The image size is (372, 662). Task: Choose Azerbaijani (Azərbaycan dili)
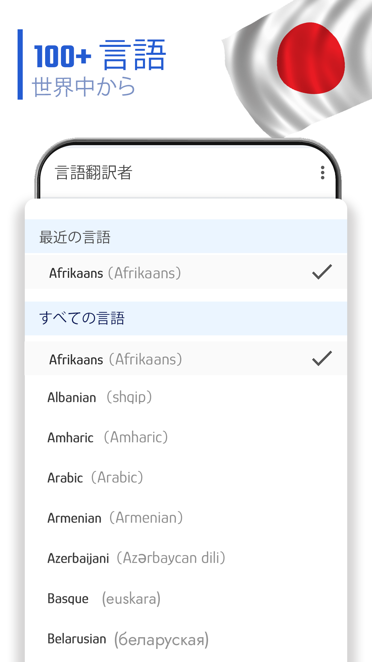[186, 558]
